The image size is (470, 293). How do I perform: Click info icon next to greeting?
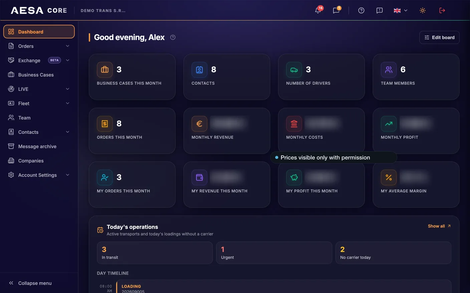click(x=173, y=37)
